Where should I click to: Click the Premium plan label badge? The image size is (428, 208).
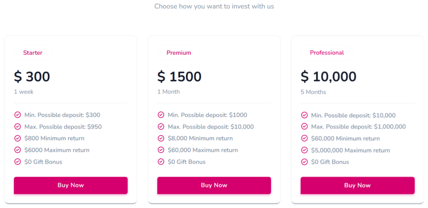click(178, 53)
